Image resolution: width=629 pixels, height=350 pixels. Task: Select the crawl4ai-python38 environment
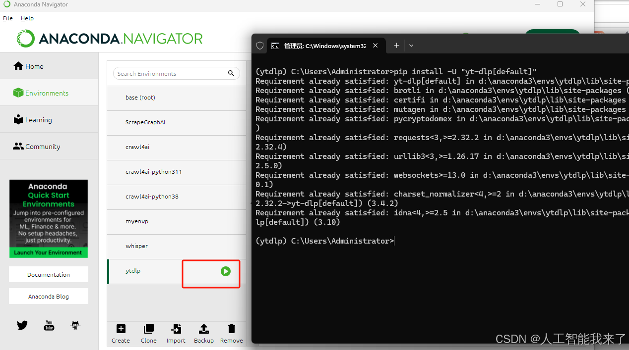pos(177,197)
